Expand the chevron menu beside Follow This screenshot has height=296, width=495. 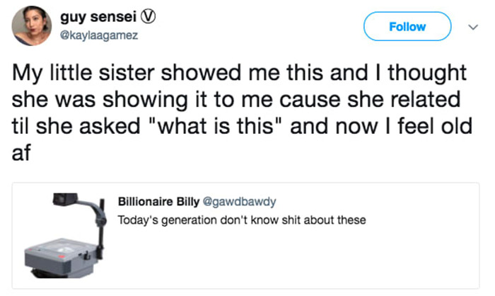click(x=472, y=27)
